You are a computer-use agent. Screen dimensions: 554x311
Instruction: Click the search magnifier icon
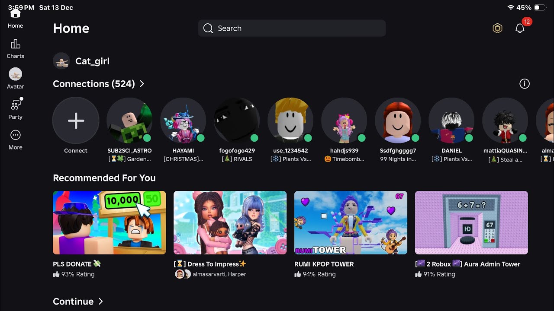tap(208, 29)
